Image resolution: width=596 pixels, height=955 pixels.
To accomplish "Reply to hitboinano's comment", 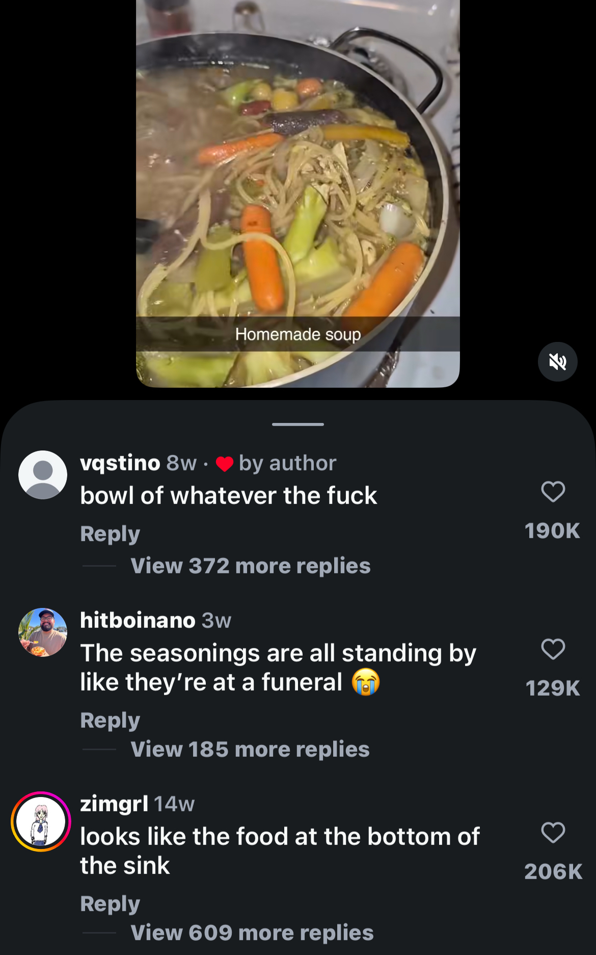I will (110, 720).
